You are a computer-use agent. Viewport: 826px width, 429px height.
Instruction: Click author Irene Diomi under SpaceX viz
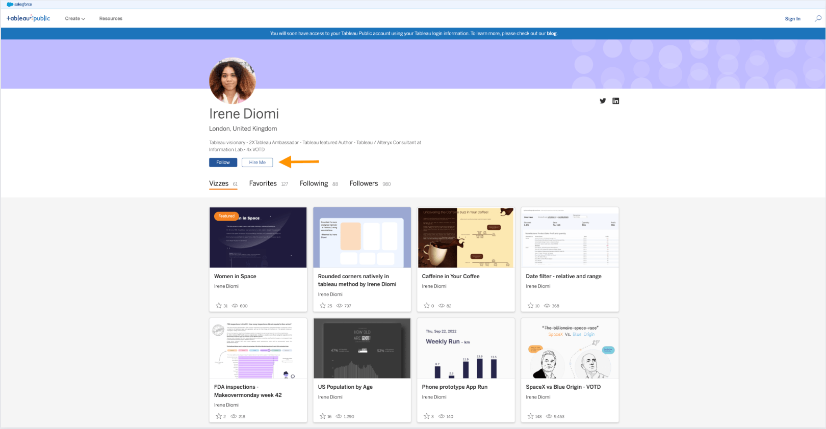click(538, 397)
